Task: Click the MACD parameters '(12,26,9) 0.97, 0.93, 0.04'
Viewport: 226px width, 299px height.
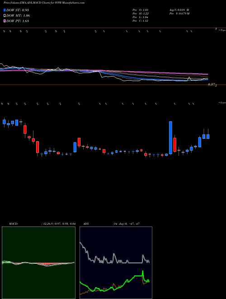Action: click(58, 224)
